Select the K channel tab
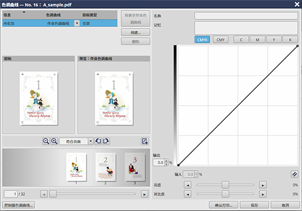The image size is (302, 211). pos(290,40)
